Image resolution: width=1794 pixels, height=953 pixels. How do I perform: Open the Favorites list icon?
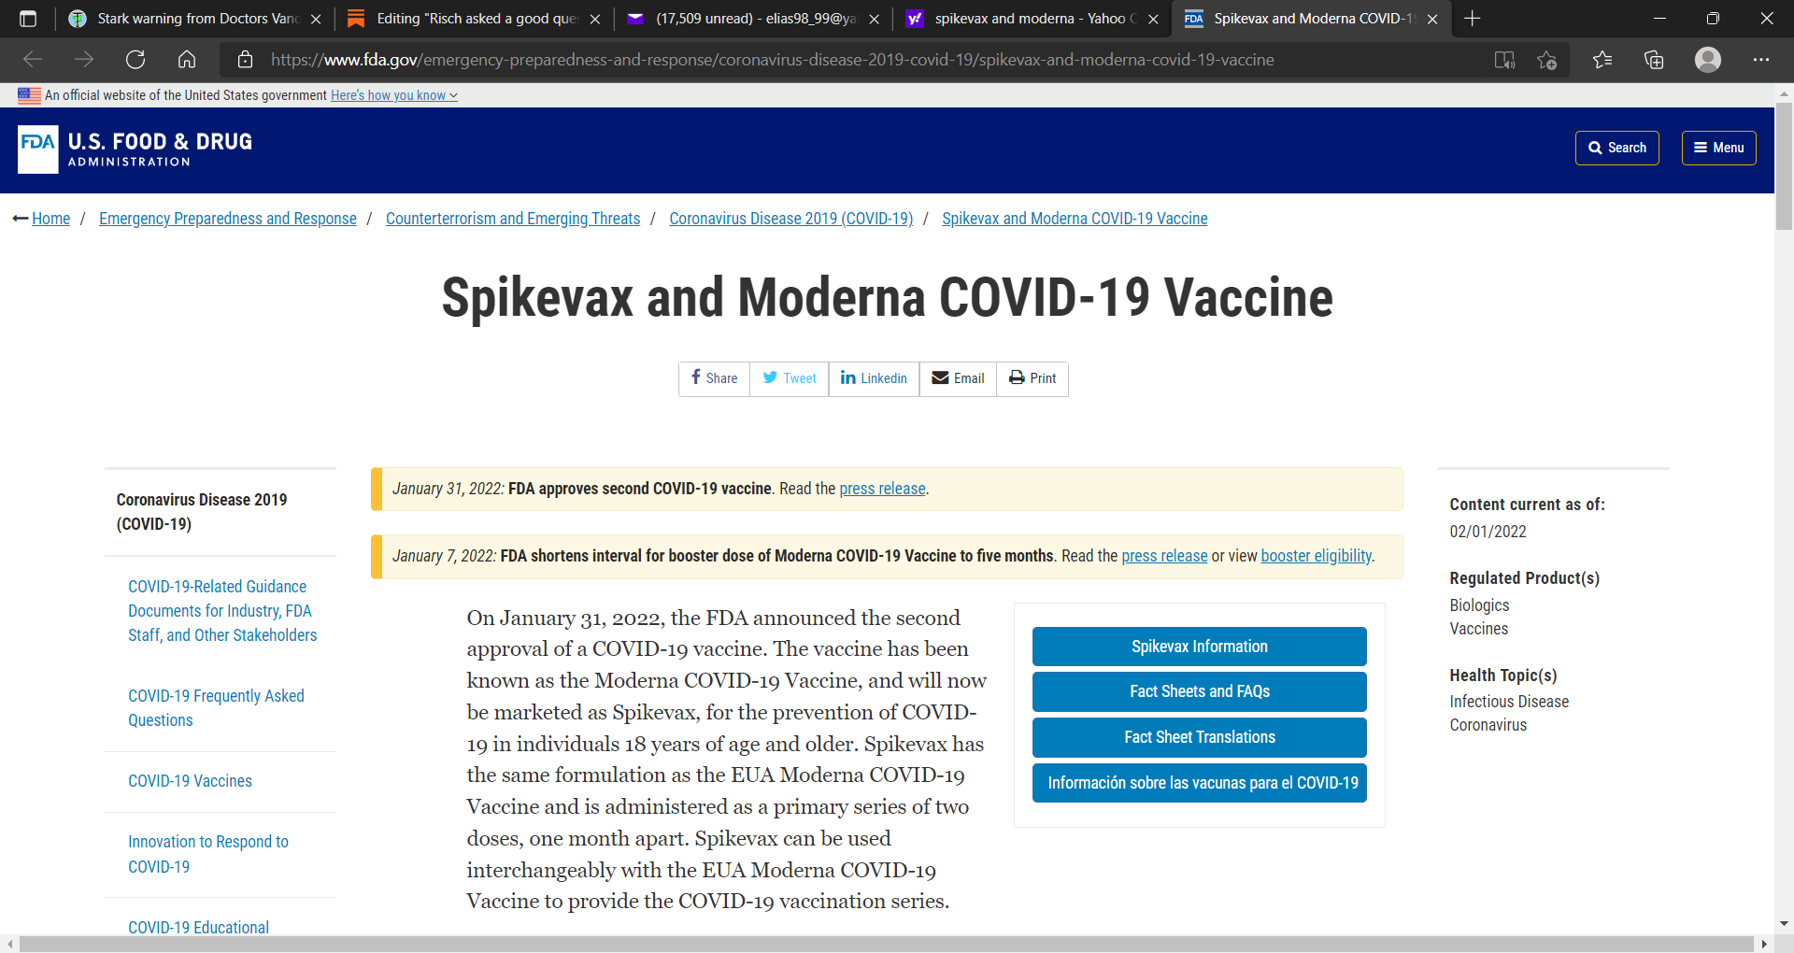tap(1602, 60)
